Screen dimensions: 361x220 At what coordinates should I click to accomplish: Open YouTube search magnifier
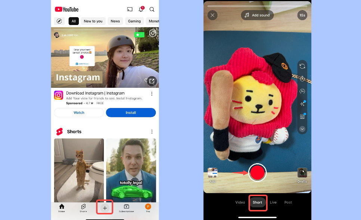[x=152, y=9]
